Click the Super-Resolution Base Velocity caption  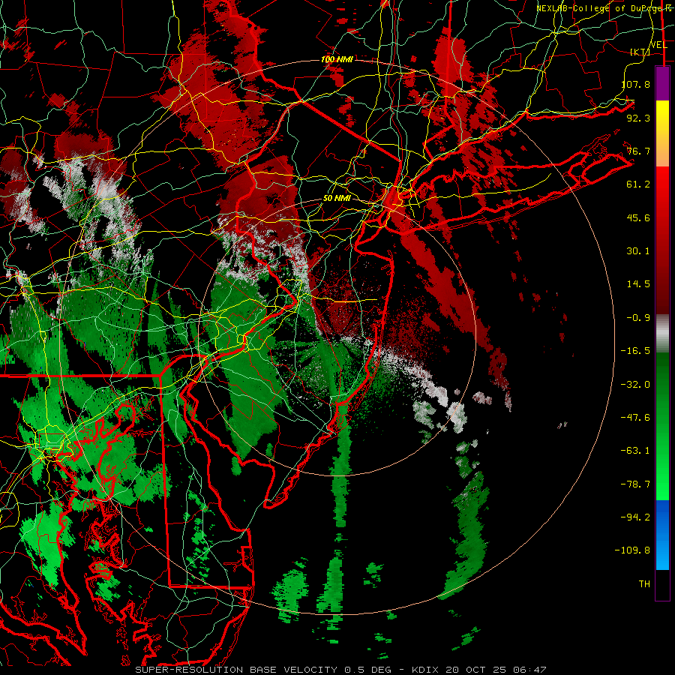[341, 670]
